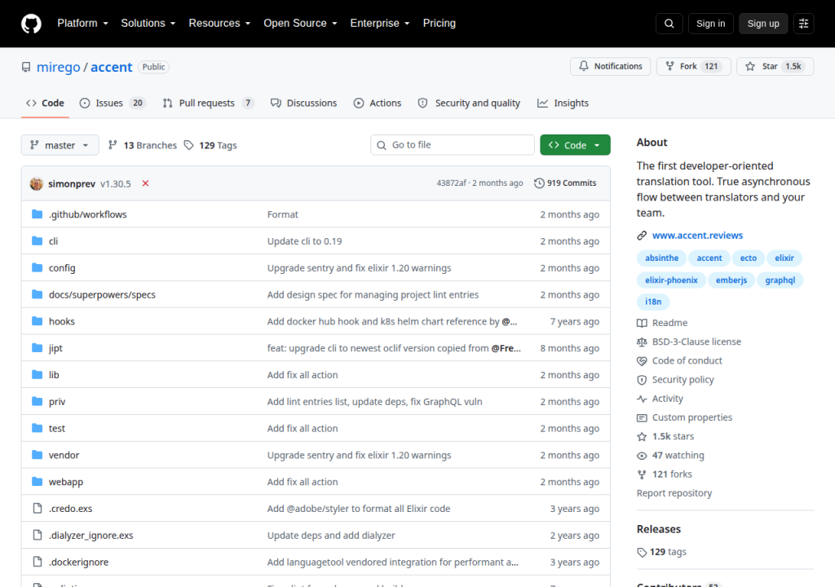Viewport: 835px width, 587px height.
Task: Switch to the Pull requests tab
Action: pyautogui.click(x=208, y=104)
